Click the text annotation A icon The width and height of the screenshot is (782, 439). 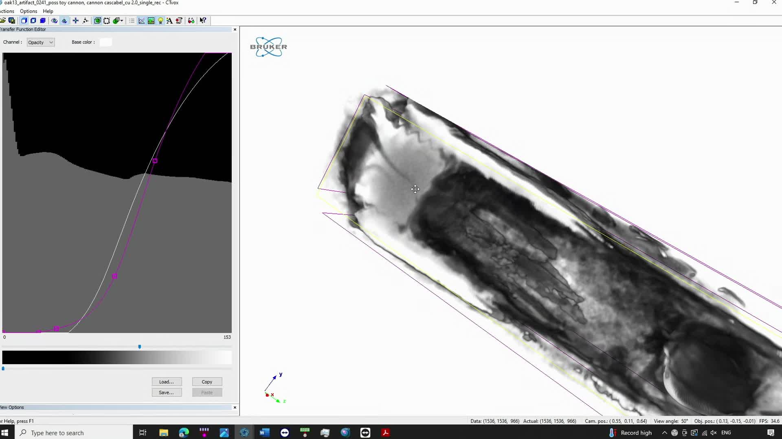[169, 21]
